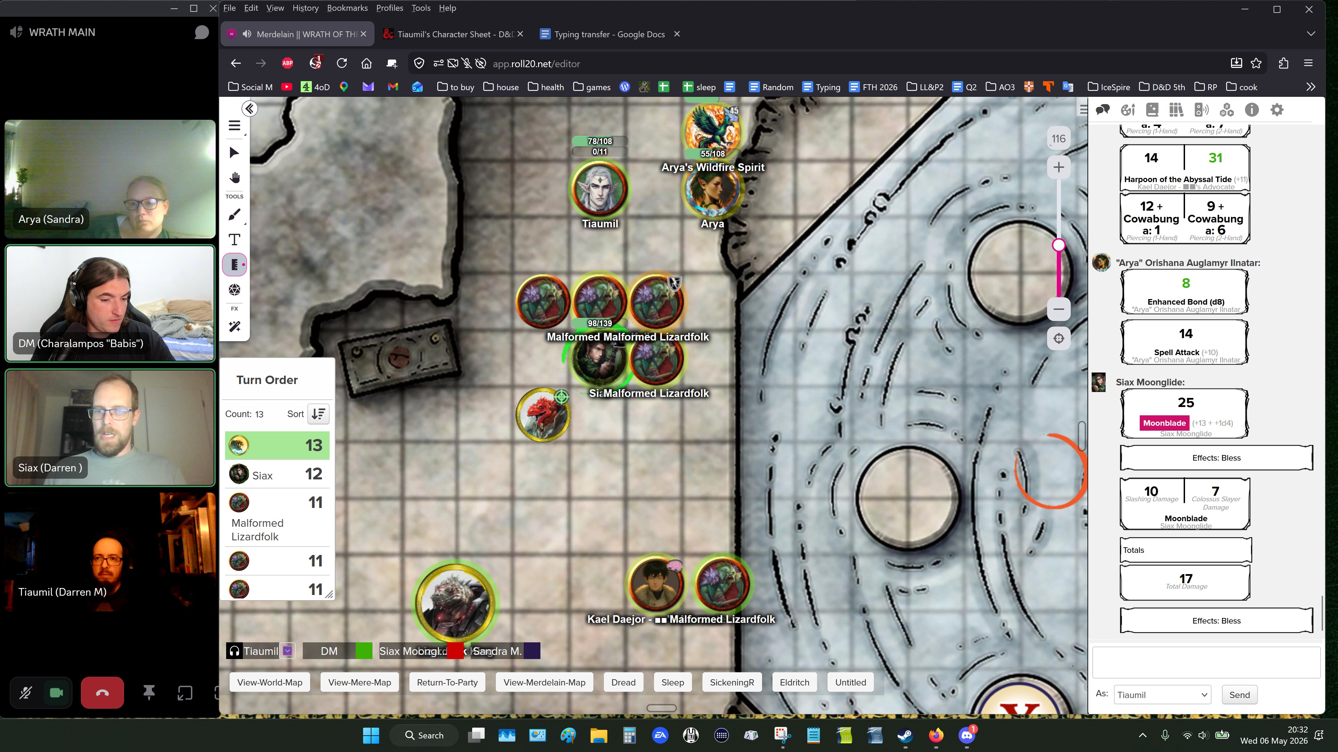This screenshot has height=752, width=1338.
Task: Open the dice rolling d20 tool
Action: point(234,290)
